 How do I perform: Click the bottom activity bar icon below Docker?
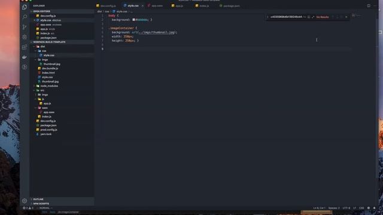[x=25, y=67]
